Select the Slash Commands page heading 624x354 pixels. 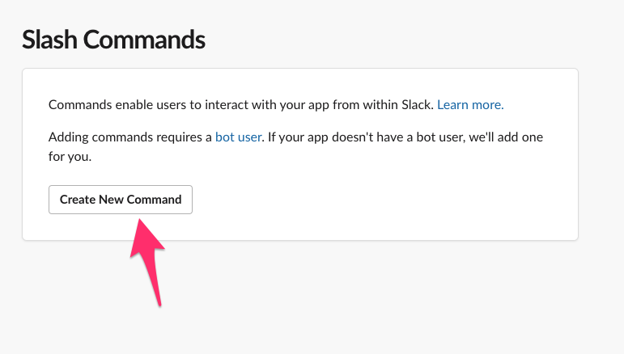[x=113, y=40]
